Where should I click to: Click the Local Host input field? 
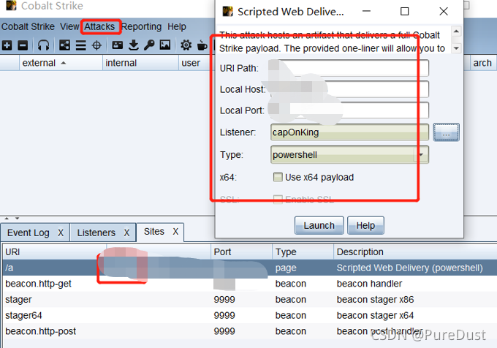[x=349, y=89]
